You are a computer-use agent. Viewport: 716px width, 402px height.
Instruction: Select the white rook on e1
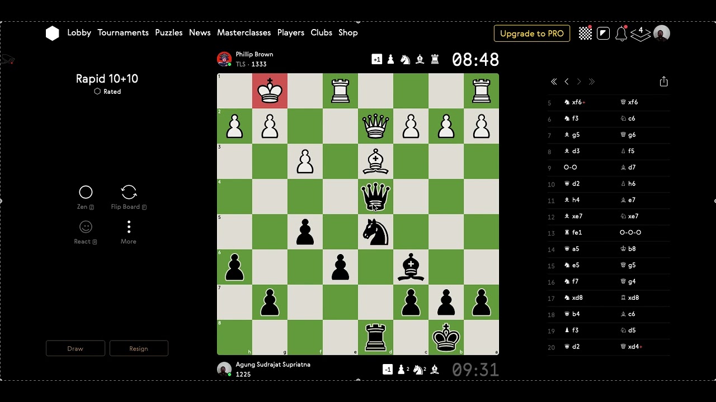[340, 91]
